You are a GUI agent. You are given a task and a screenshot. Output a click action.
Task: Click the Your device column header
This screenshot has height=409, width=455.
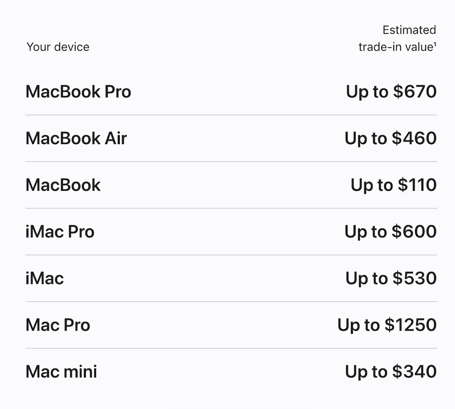tap(58, 47)
